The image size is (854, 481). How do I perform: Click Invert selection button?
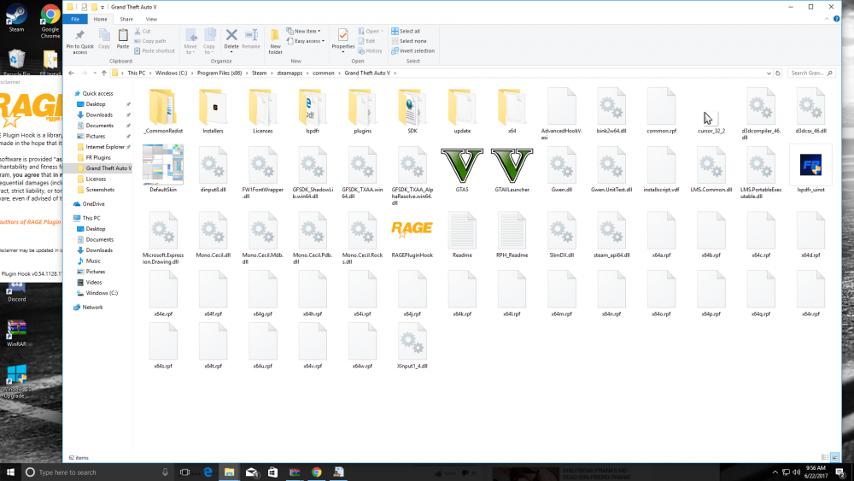(412, 50)
